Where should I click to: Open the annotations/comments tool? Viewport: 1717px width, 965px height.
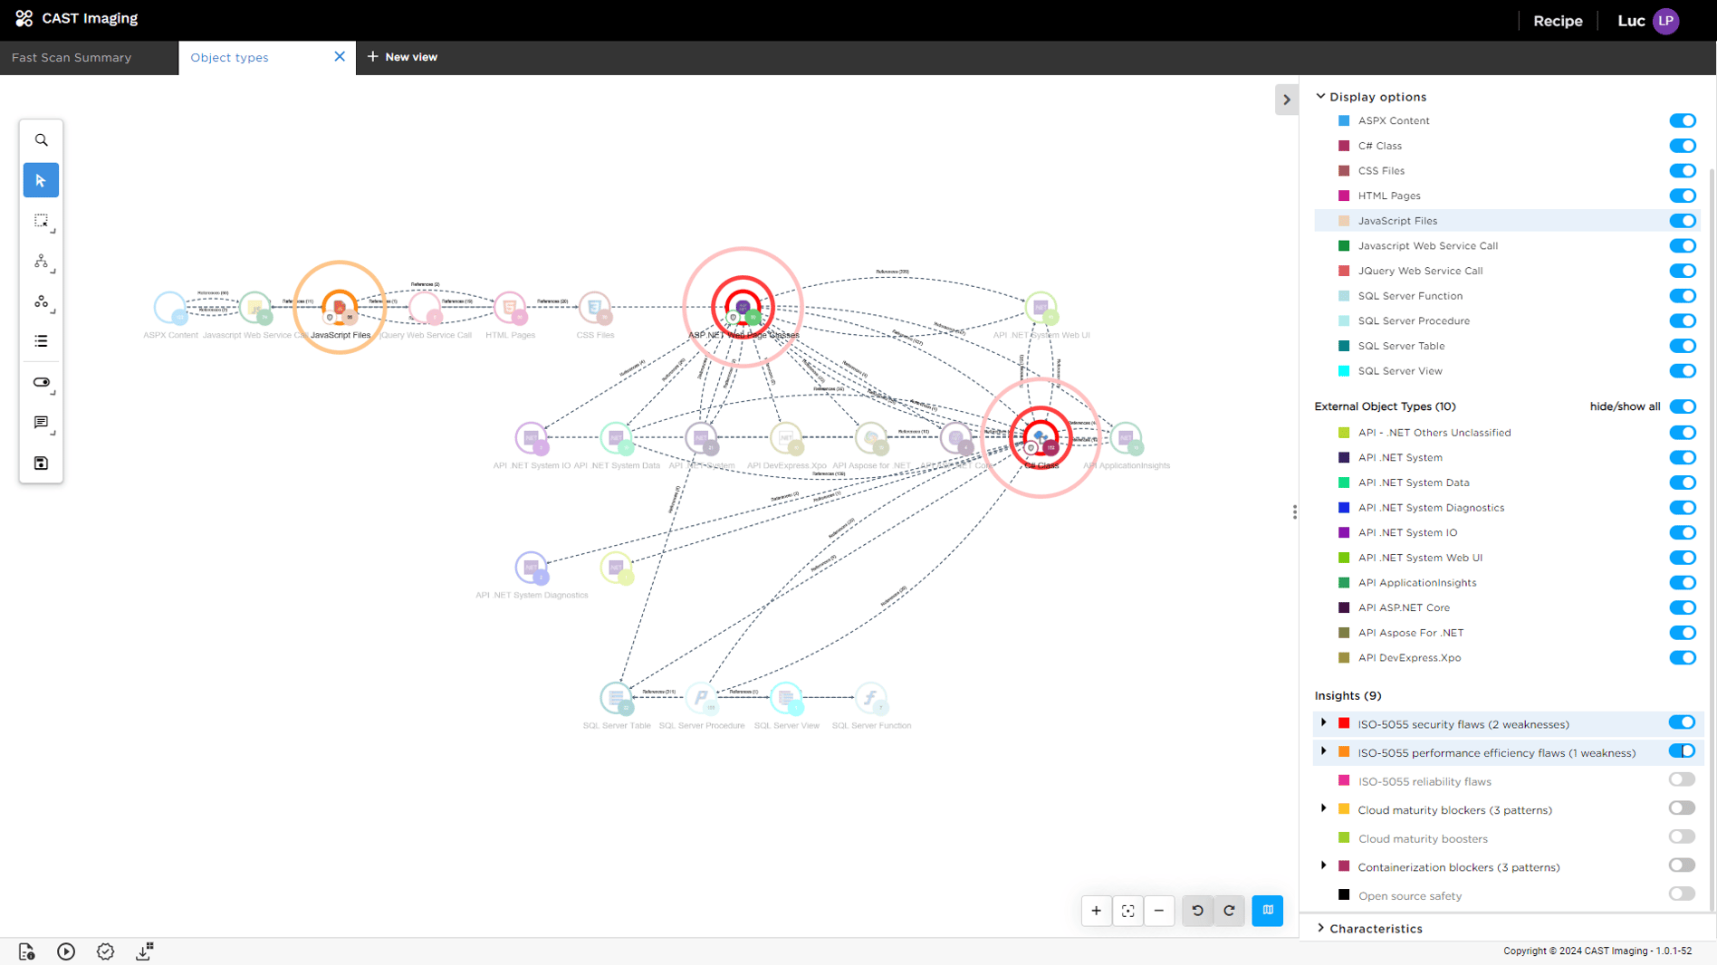pos(41,424)
